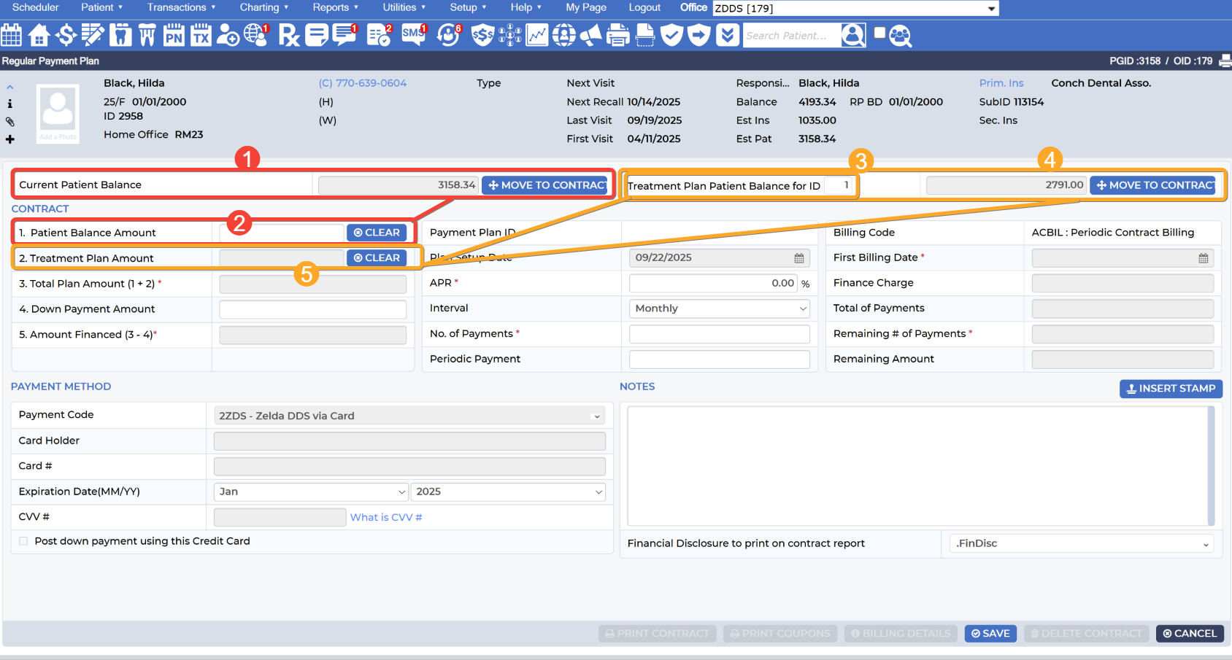The image size is (1232, 660).
Task: Click the megaphone announcements icon
Action: (591, 35)
